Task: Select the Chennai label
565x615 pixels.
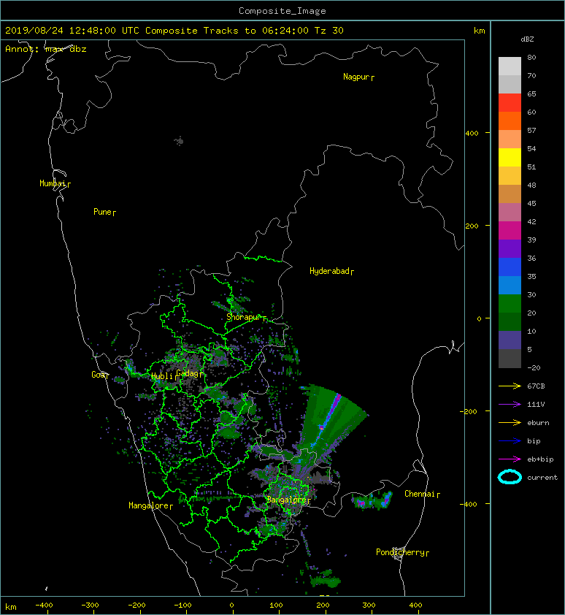Action: 420,494
